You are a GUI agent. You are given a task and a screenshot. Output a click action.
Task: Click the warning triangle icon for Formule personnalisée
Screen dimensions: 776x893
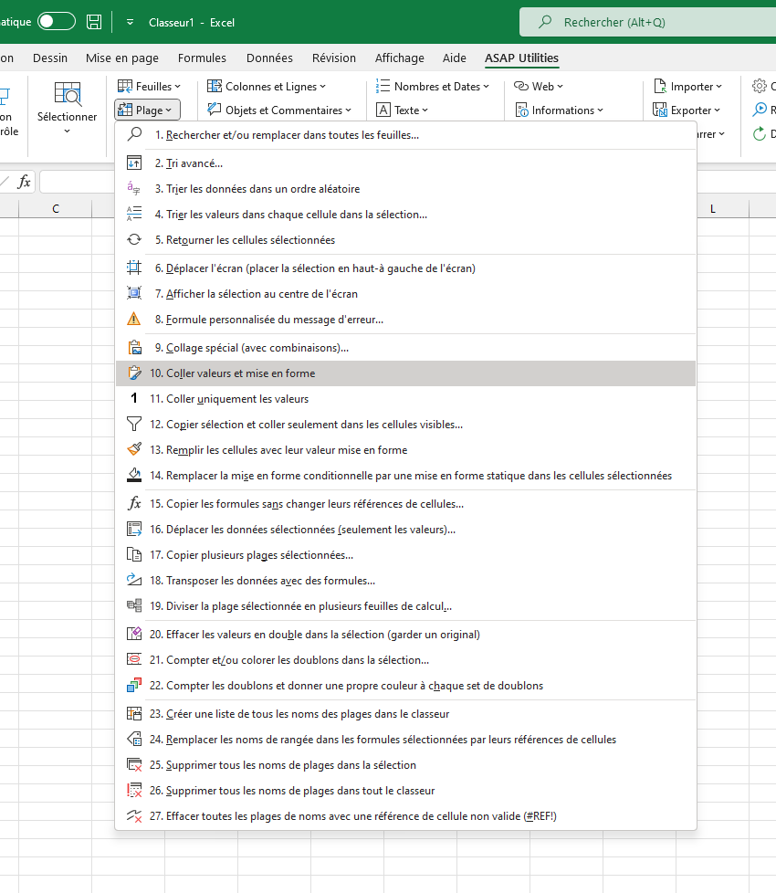(134, 319)
